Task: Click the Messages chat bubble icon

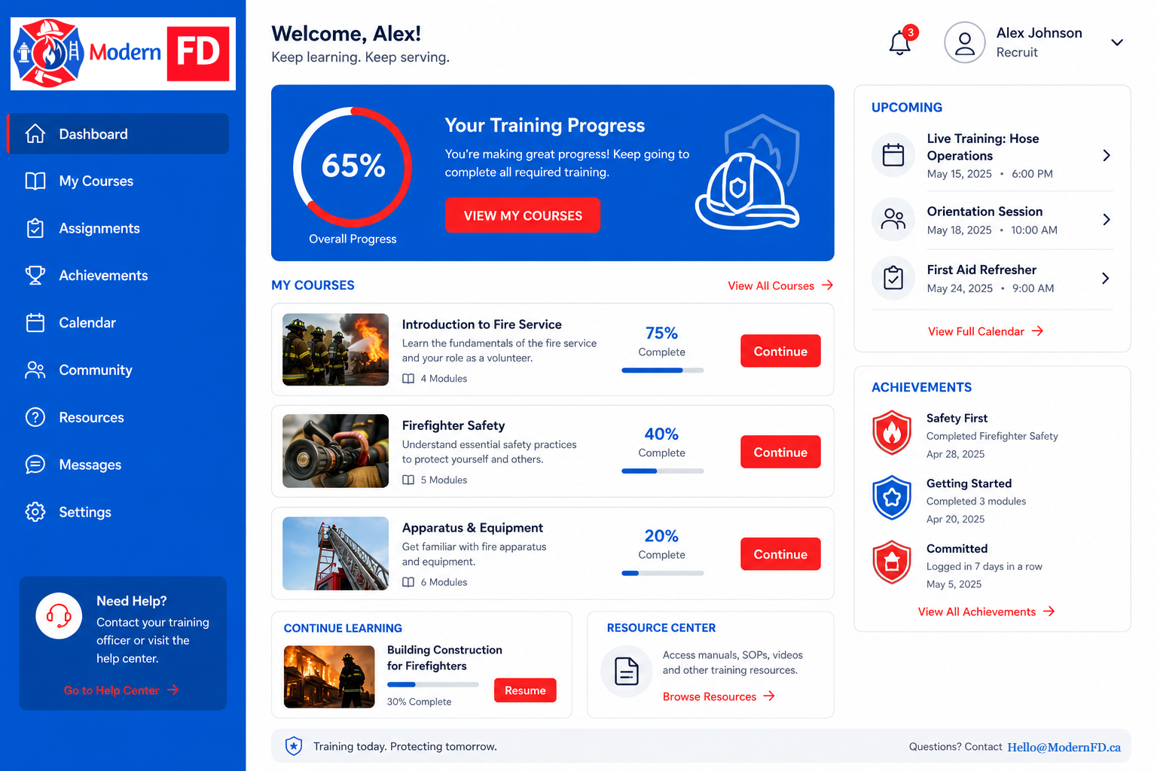Action: click(x=35, y=465)
